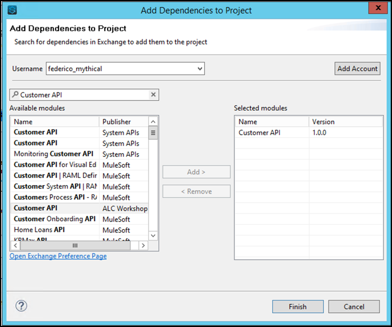Select Customer Onboarding API row
This screenshot has height=327, width=392.
tap(80, 219)
